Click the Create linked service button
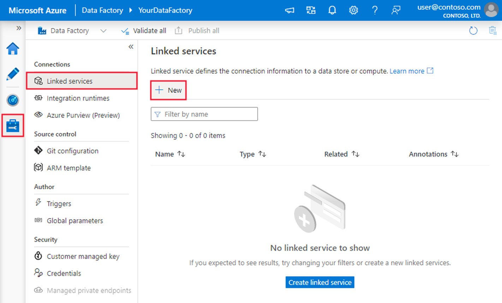The width and height of the screenshot is (502, 303). (x=319, y=282)
